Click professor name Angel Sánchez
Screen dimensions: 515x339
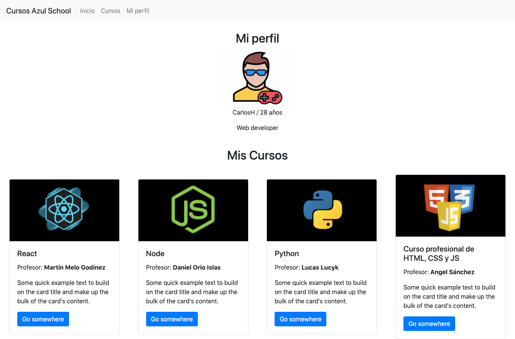click(x=452, y=272)
